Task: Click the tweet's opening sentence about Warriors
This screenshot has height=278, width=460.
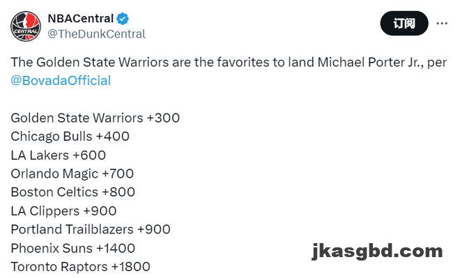Action: tap(229, 71)
